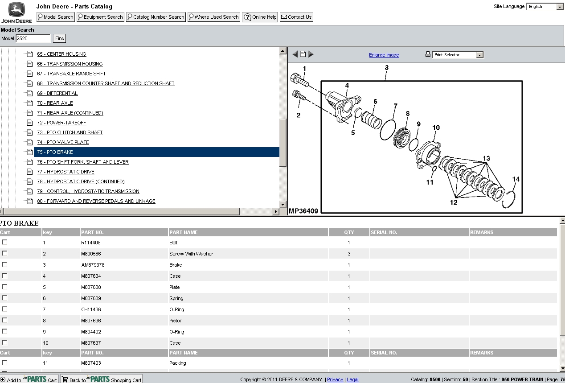Check cart box for Bolt R114408
This screenshot has height=383, width=565.
[x=4, y=242]
